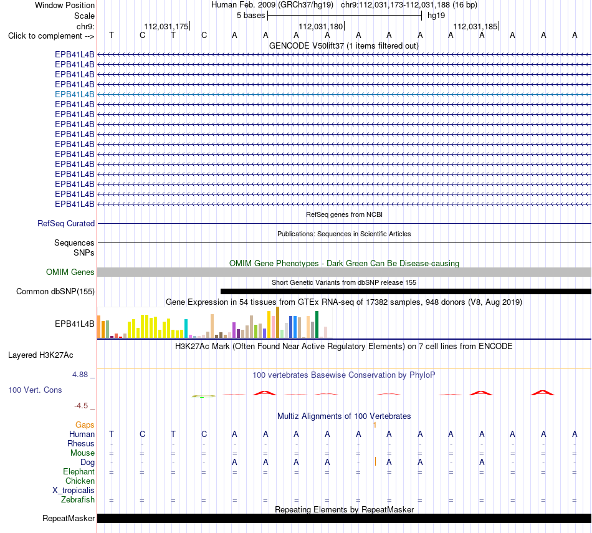
Task: Click the Elephant alignment row label
Action: click(79, 472)
